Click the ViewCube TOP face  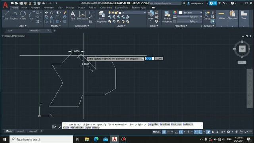[x=242, y=49]
